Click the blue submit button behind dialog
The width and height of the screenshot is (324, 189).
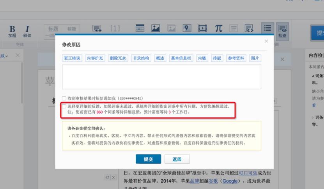(x=318, y=33)
